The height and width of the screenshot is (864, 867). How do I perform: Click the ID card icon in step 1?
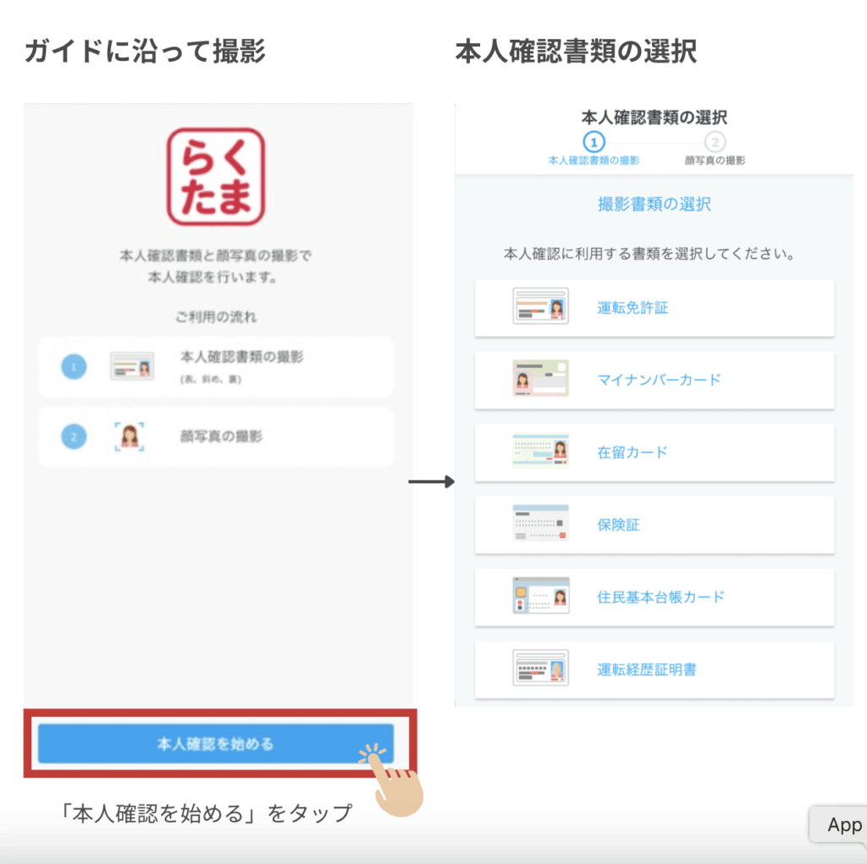point(132,366)
